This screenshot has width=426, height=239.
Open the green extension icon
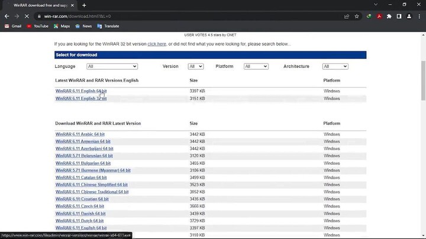coord(369,17)
